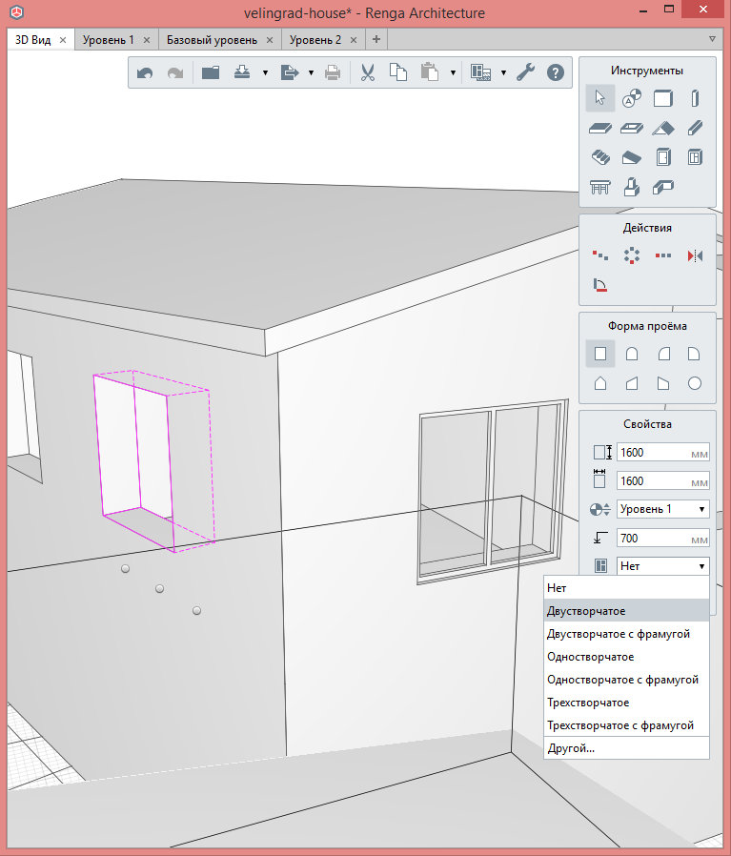Click the Paste clipboard icon
Viewport: 731px width, 856px height.
pyautogui.click(x=430, y=72)
